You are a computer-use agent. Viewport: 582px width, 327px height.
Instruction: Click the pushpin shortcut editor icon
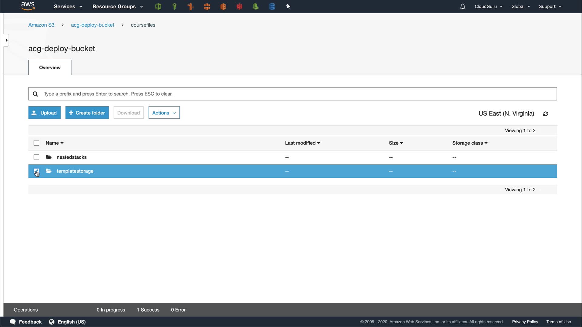(x=288, y=6)
